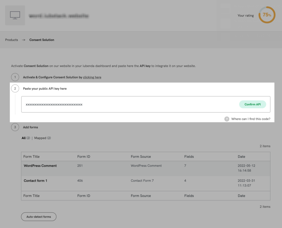Open the clicking here activation link
This screenshot has width=282, height=228.
click(92, 77)
